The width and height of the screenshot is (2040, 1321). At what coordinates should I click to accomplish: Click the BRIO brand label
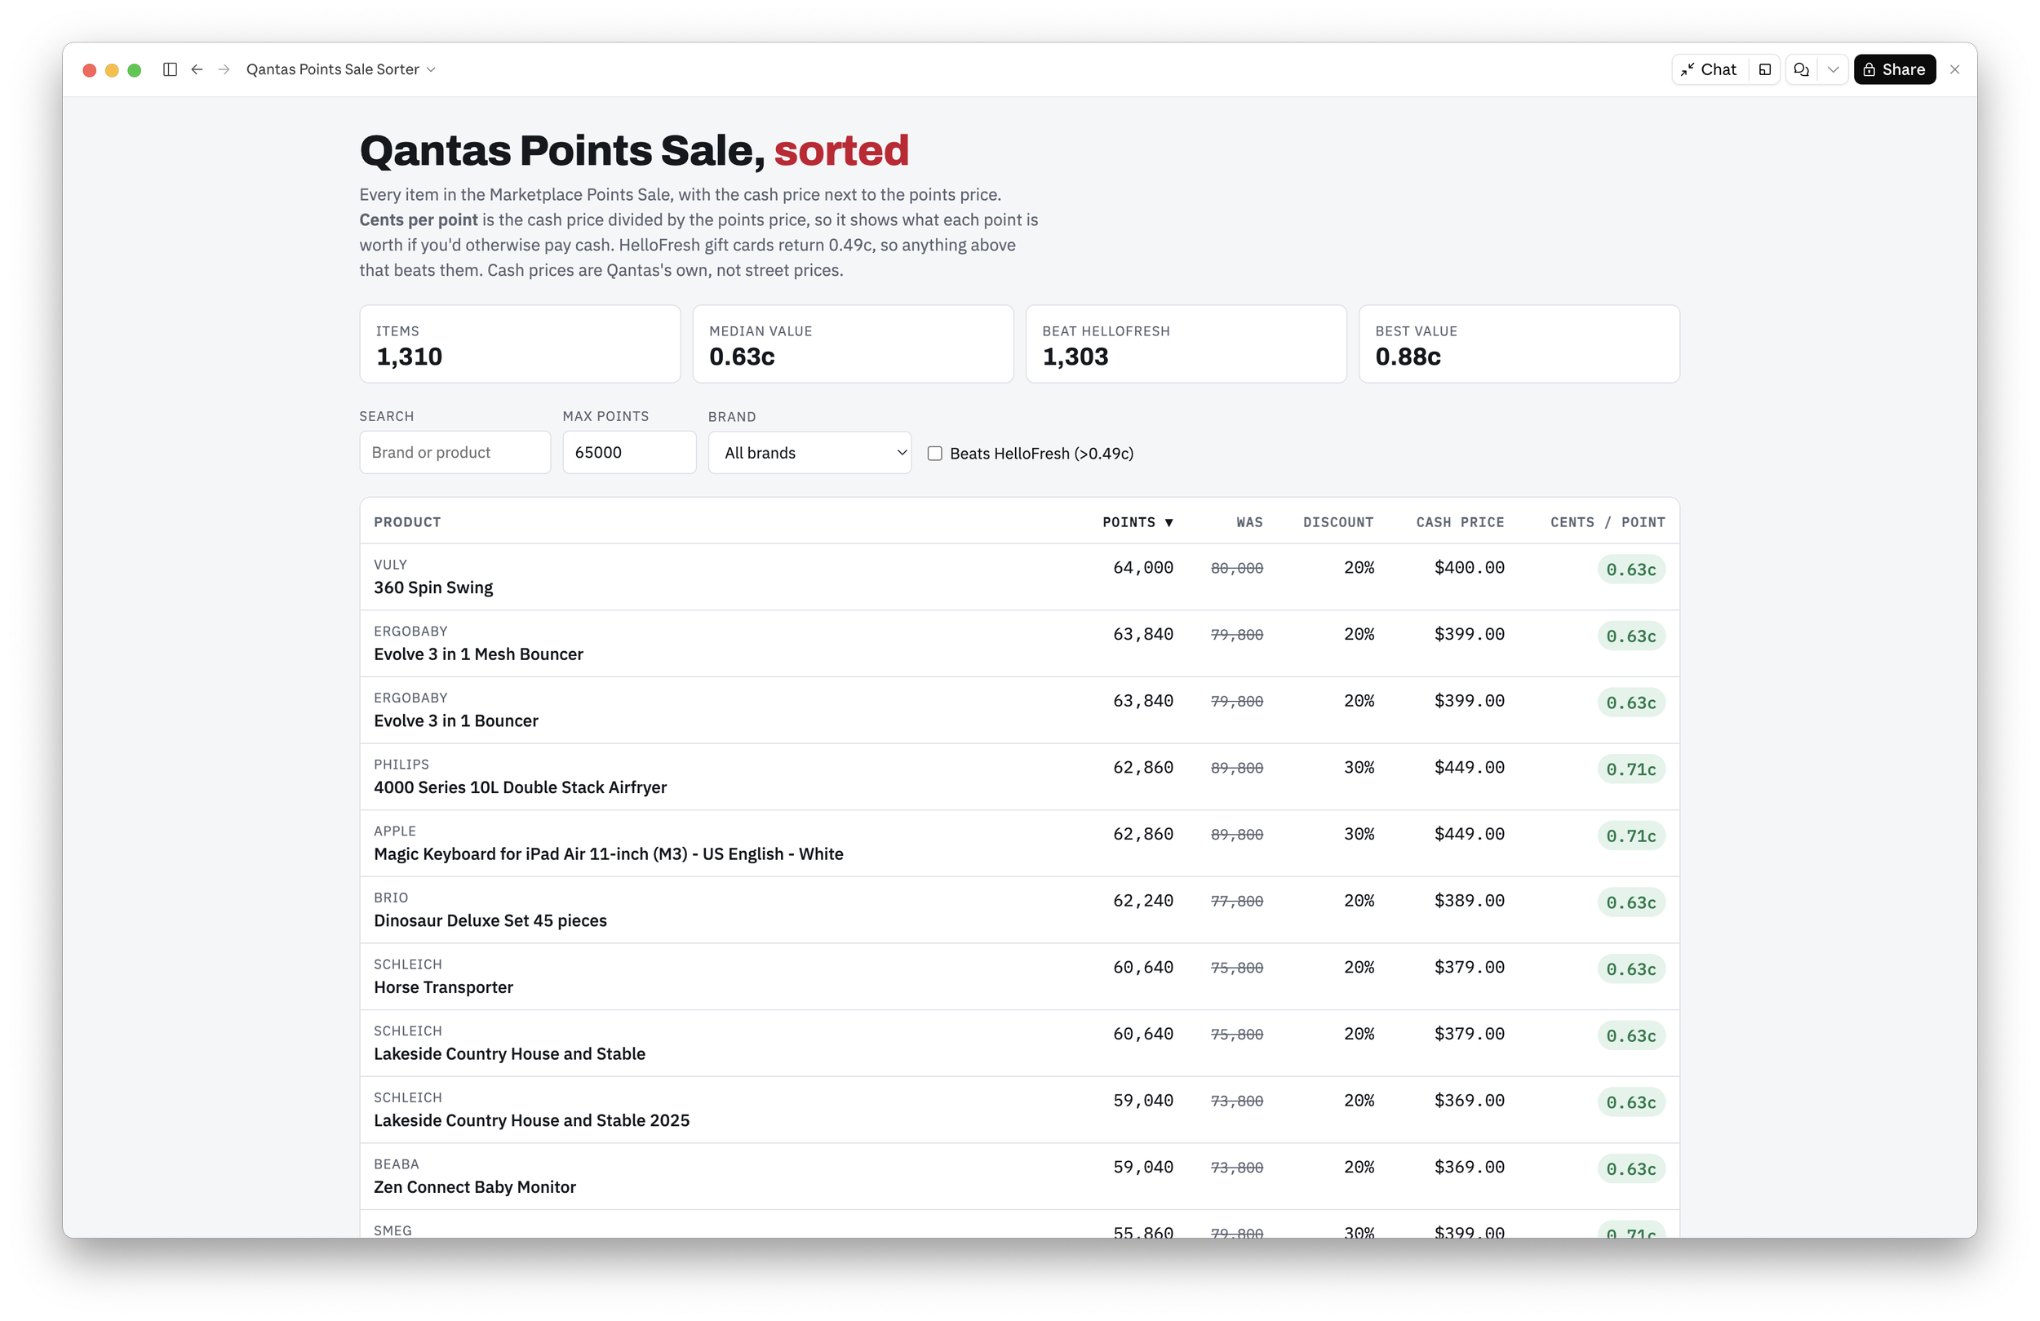(391, 898)
